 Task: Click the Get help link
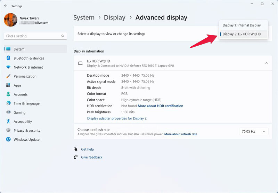(88, 149)
